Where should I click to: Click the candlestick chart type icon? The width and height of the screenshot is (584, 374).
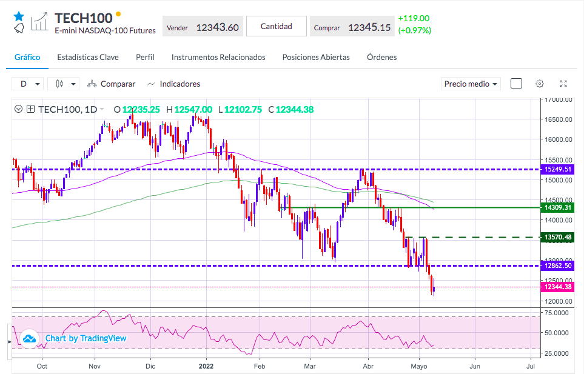click(59, 84)
